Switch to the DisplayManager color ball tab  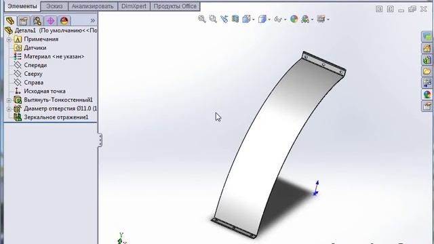64,21
